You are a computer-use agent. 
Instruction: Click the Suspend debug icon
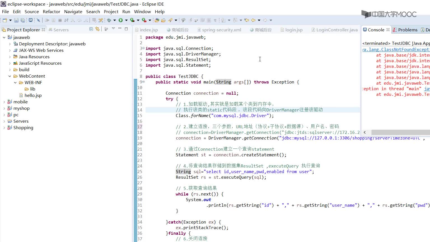point(53,20)
